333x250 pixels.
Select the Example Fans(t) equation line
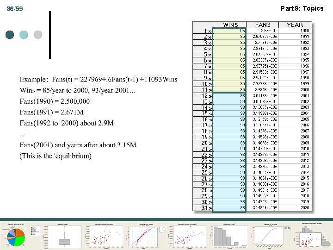99,80
